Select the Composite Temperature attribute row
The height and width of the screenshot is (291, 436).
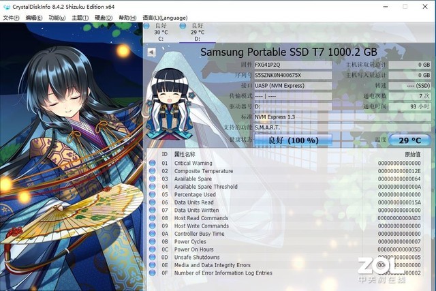(285, 171)
